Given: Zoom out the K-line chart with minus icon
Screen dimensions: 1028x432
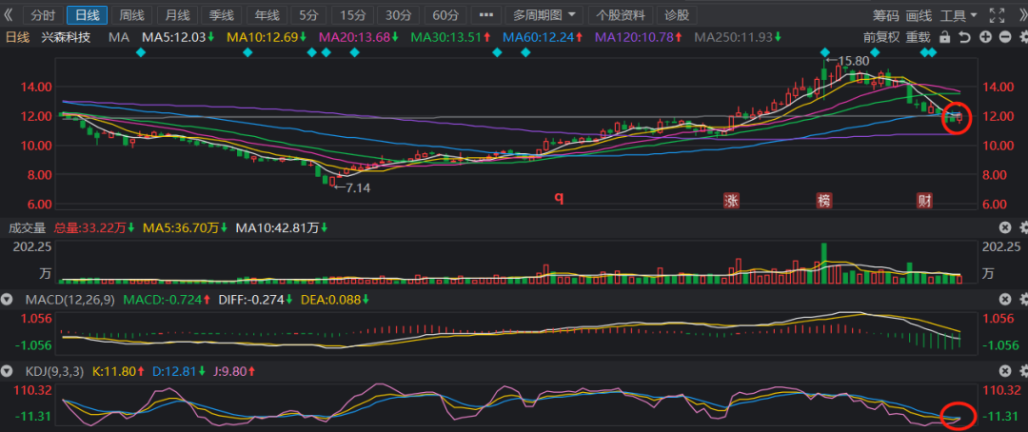Looking at the screenshot, I should pyautogui.click(x=1003, y=36).
